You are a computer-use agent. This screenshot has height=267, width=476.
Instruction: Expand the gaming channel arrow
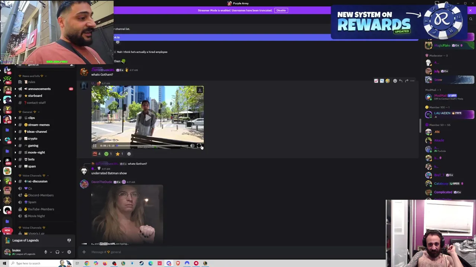pyautogui.click(x=15, y=146)
